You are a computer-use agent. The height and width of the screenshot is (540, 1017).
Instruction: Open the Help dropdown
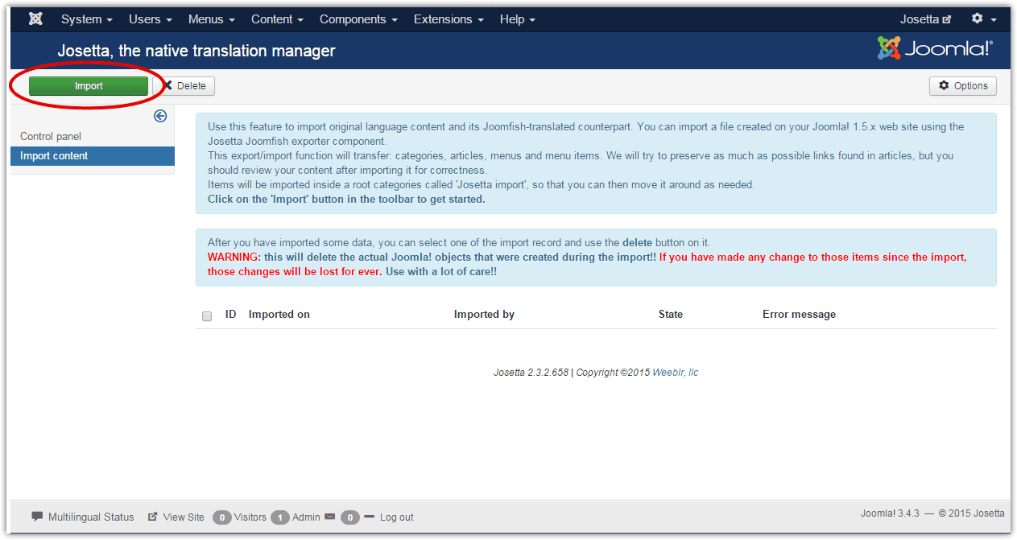[518, 19]
